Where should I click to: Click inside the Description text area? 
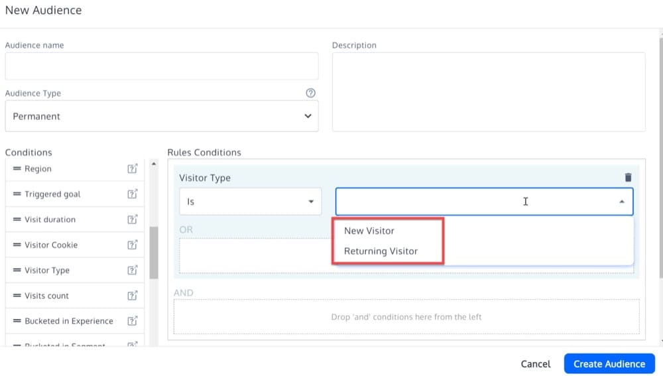pos(488,92)
